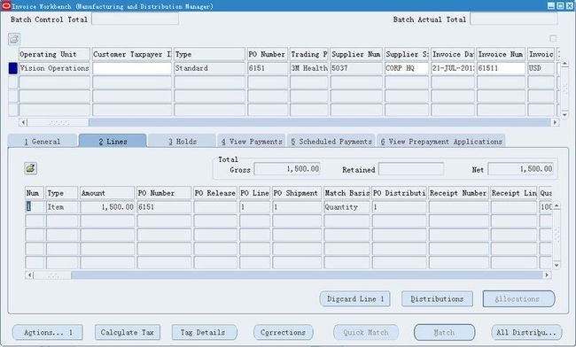Viewport: 576px width, 347px height.
Task: Click the line Type cell 'Item'
Action: 62,207
